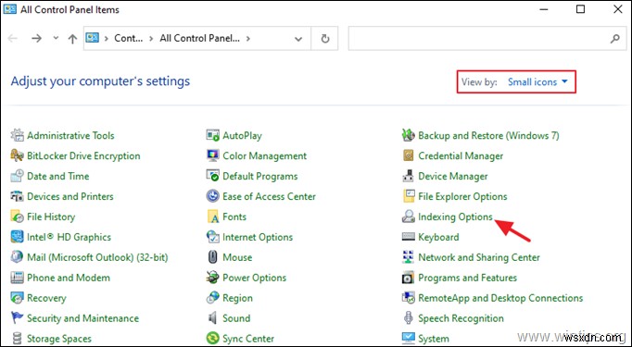Click the control panel icon in address bar
Screen dimensions: 632x347
[x=93, y=38]
